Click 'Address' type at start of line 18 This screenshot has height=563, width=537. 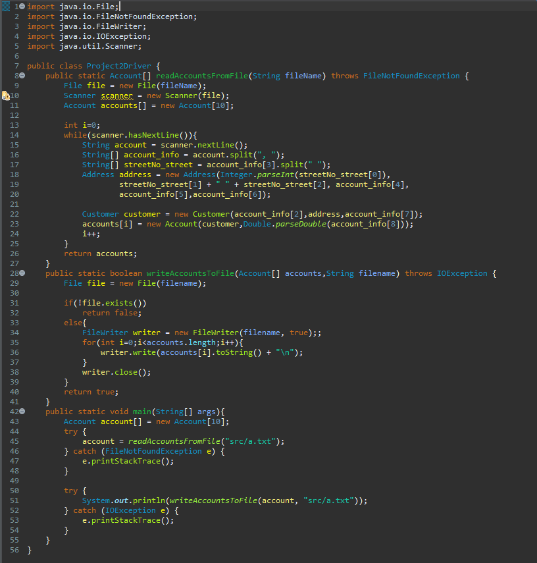[x=98, y=174]
